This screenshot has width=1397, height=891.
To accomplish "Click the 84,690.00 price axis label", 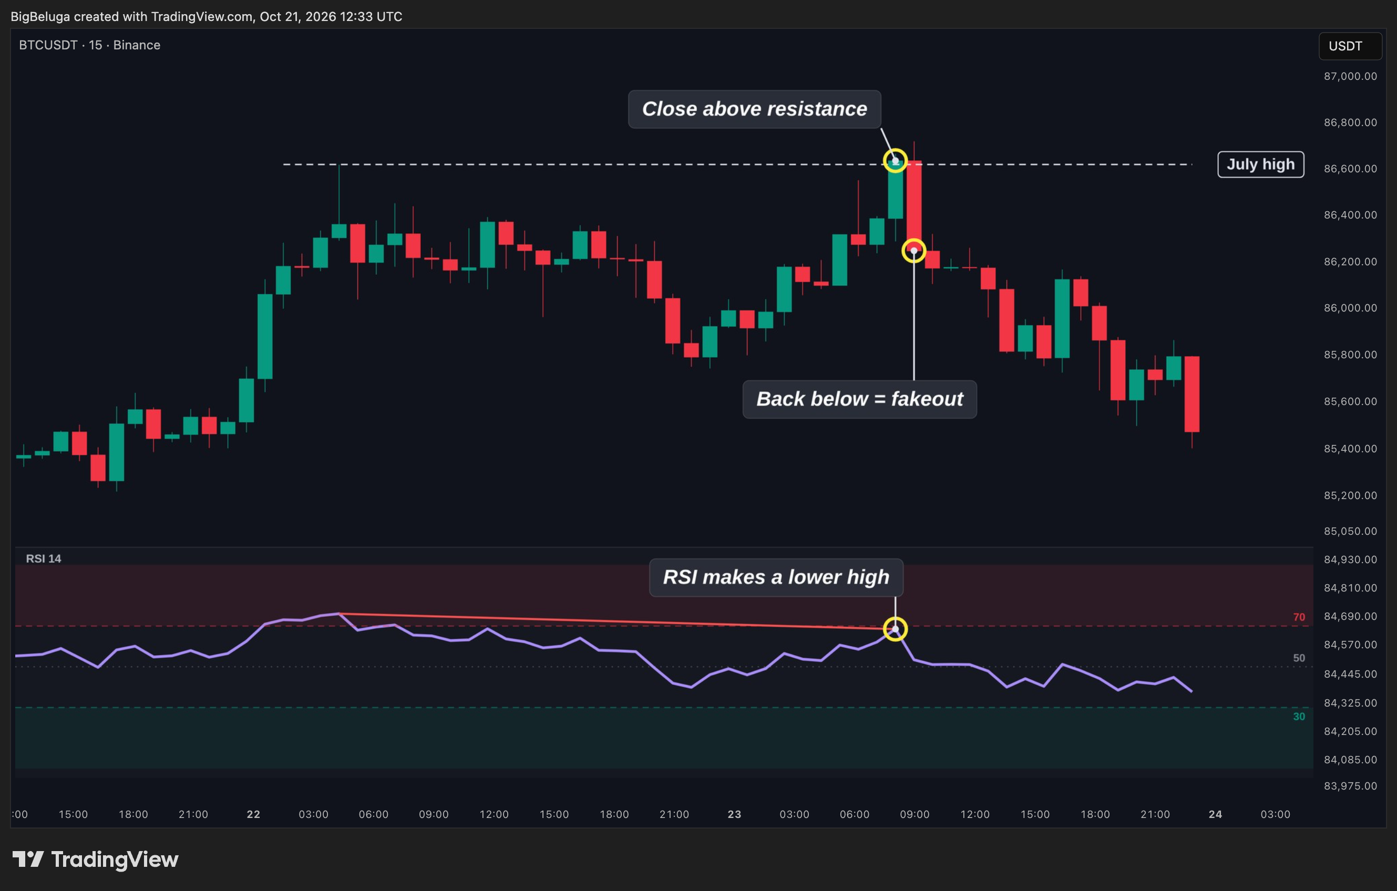I will pos(1350,616).
